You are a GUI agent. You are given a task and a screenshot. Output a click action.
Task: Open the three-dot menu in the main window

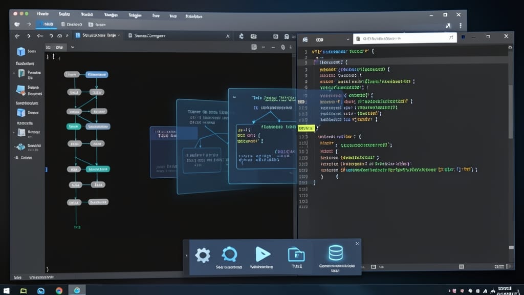461,26
